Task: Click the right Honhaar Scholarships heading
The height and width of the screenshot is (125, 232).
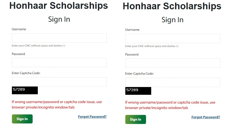Action: pyautogui.click(x=172, y=6)
